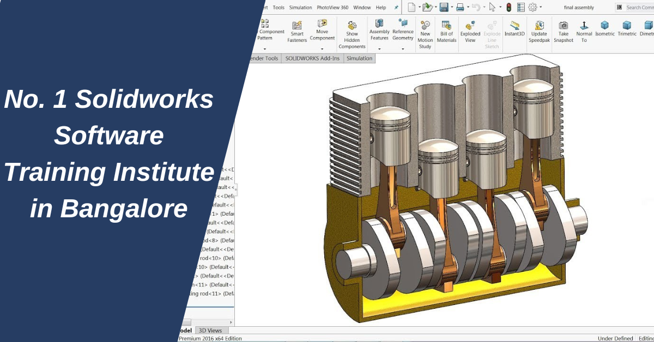Viewport: 654px width, 342px height.
Task: Expand the Assembly Features dropdown arrow
Action: point(379,49)
